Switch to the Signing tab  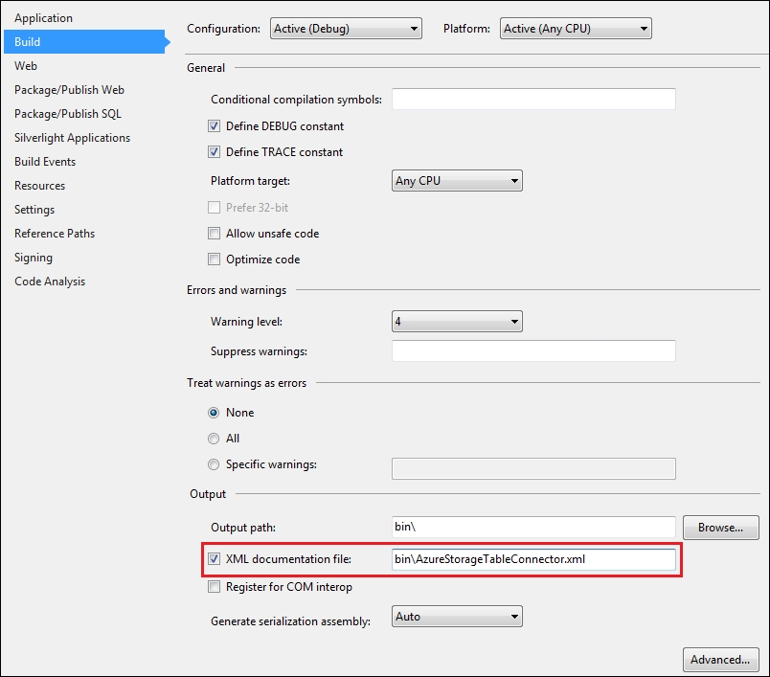point(34,258)
